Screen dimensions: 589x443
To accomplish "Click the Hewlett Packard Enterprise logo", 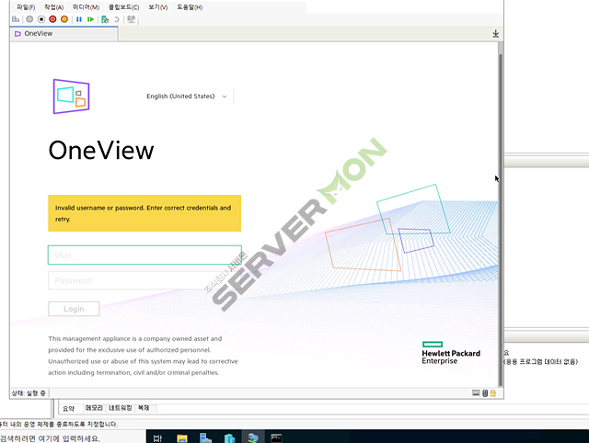I will [451, 353].
